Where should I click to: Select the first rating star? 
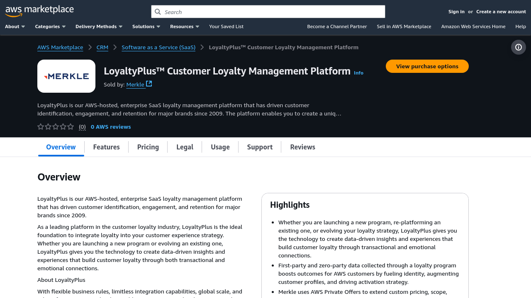click(x=40, y=126)
